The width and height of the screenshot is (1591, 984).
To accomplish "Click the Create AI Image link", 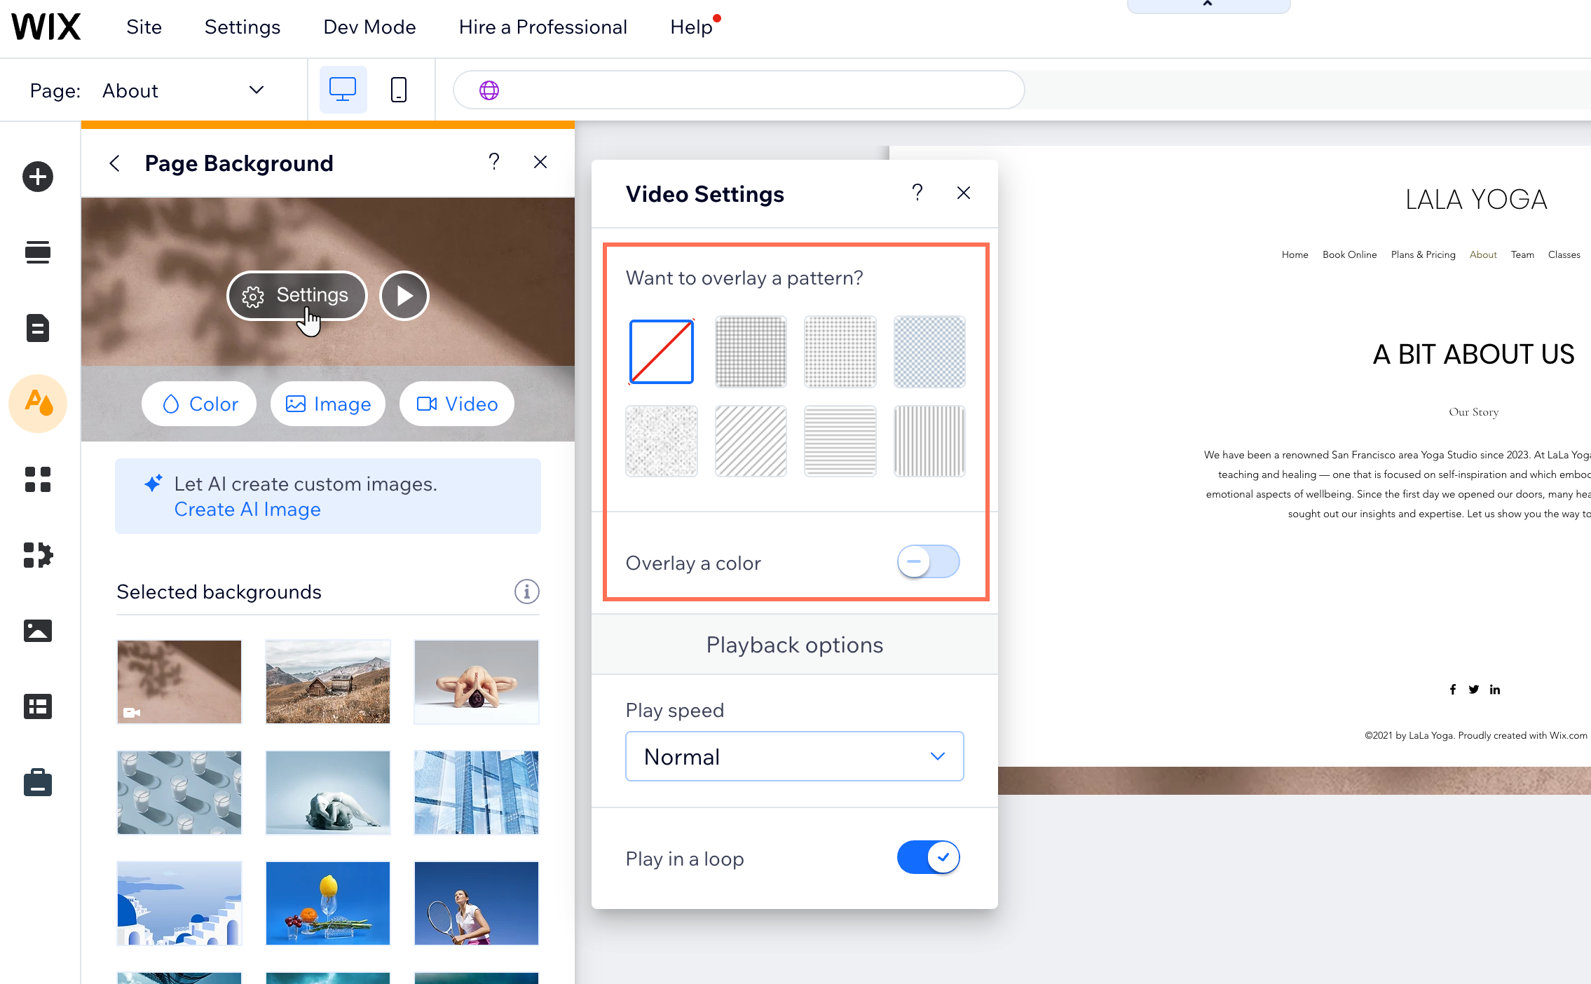I will 245,508.
